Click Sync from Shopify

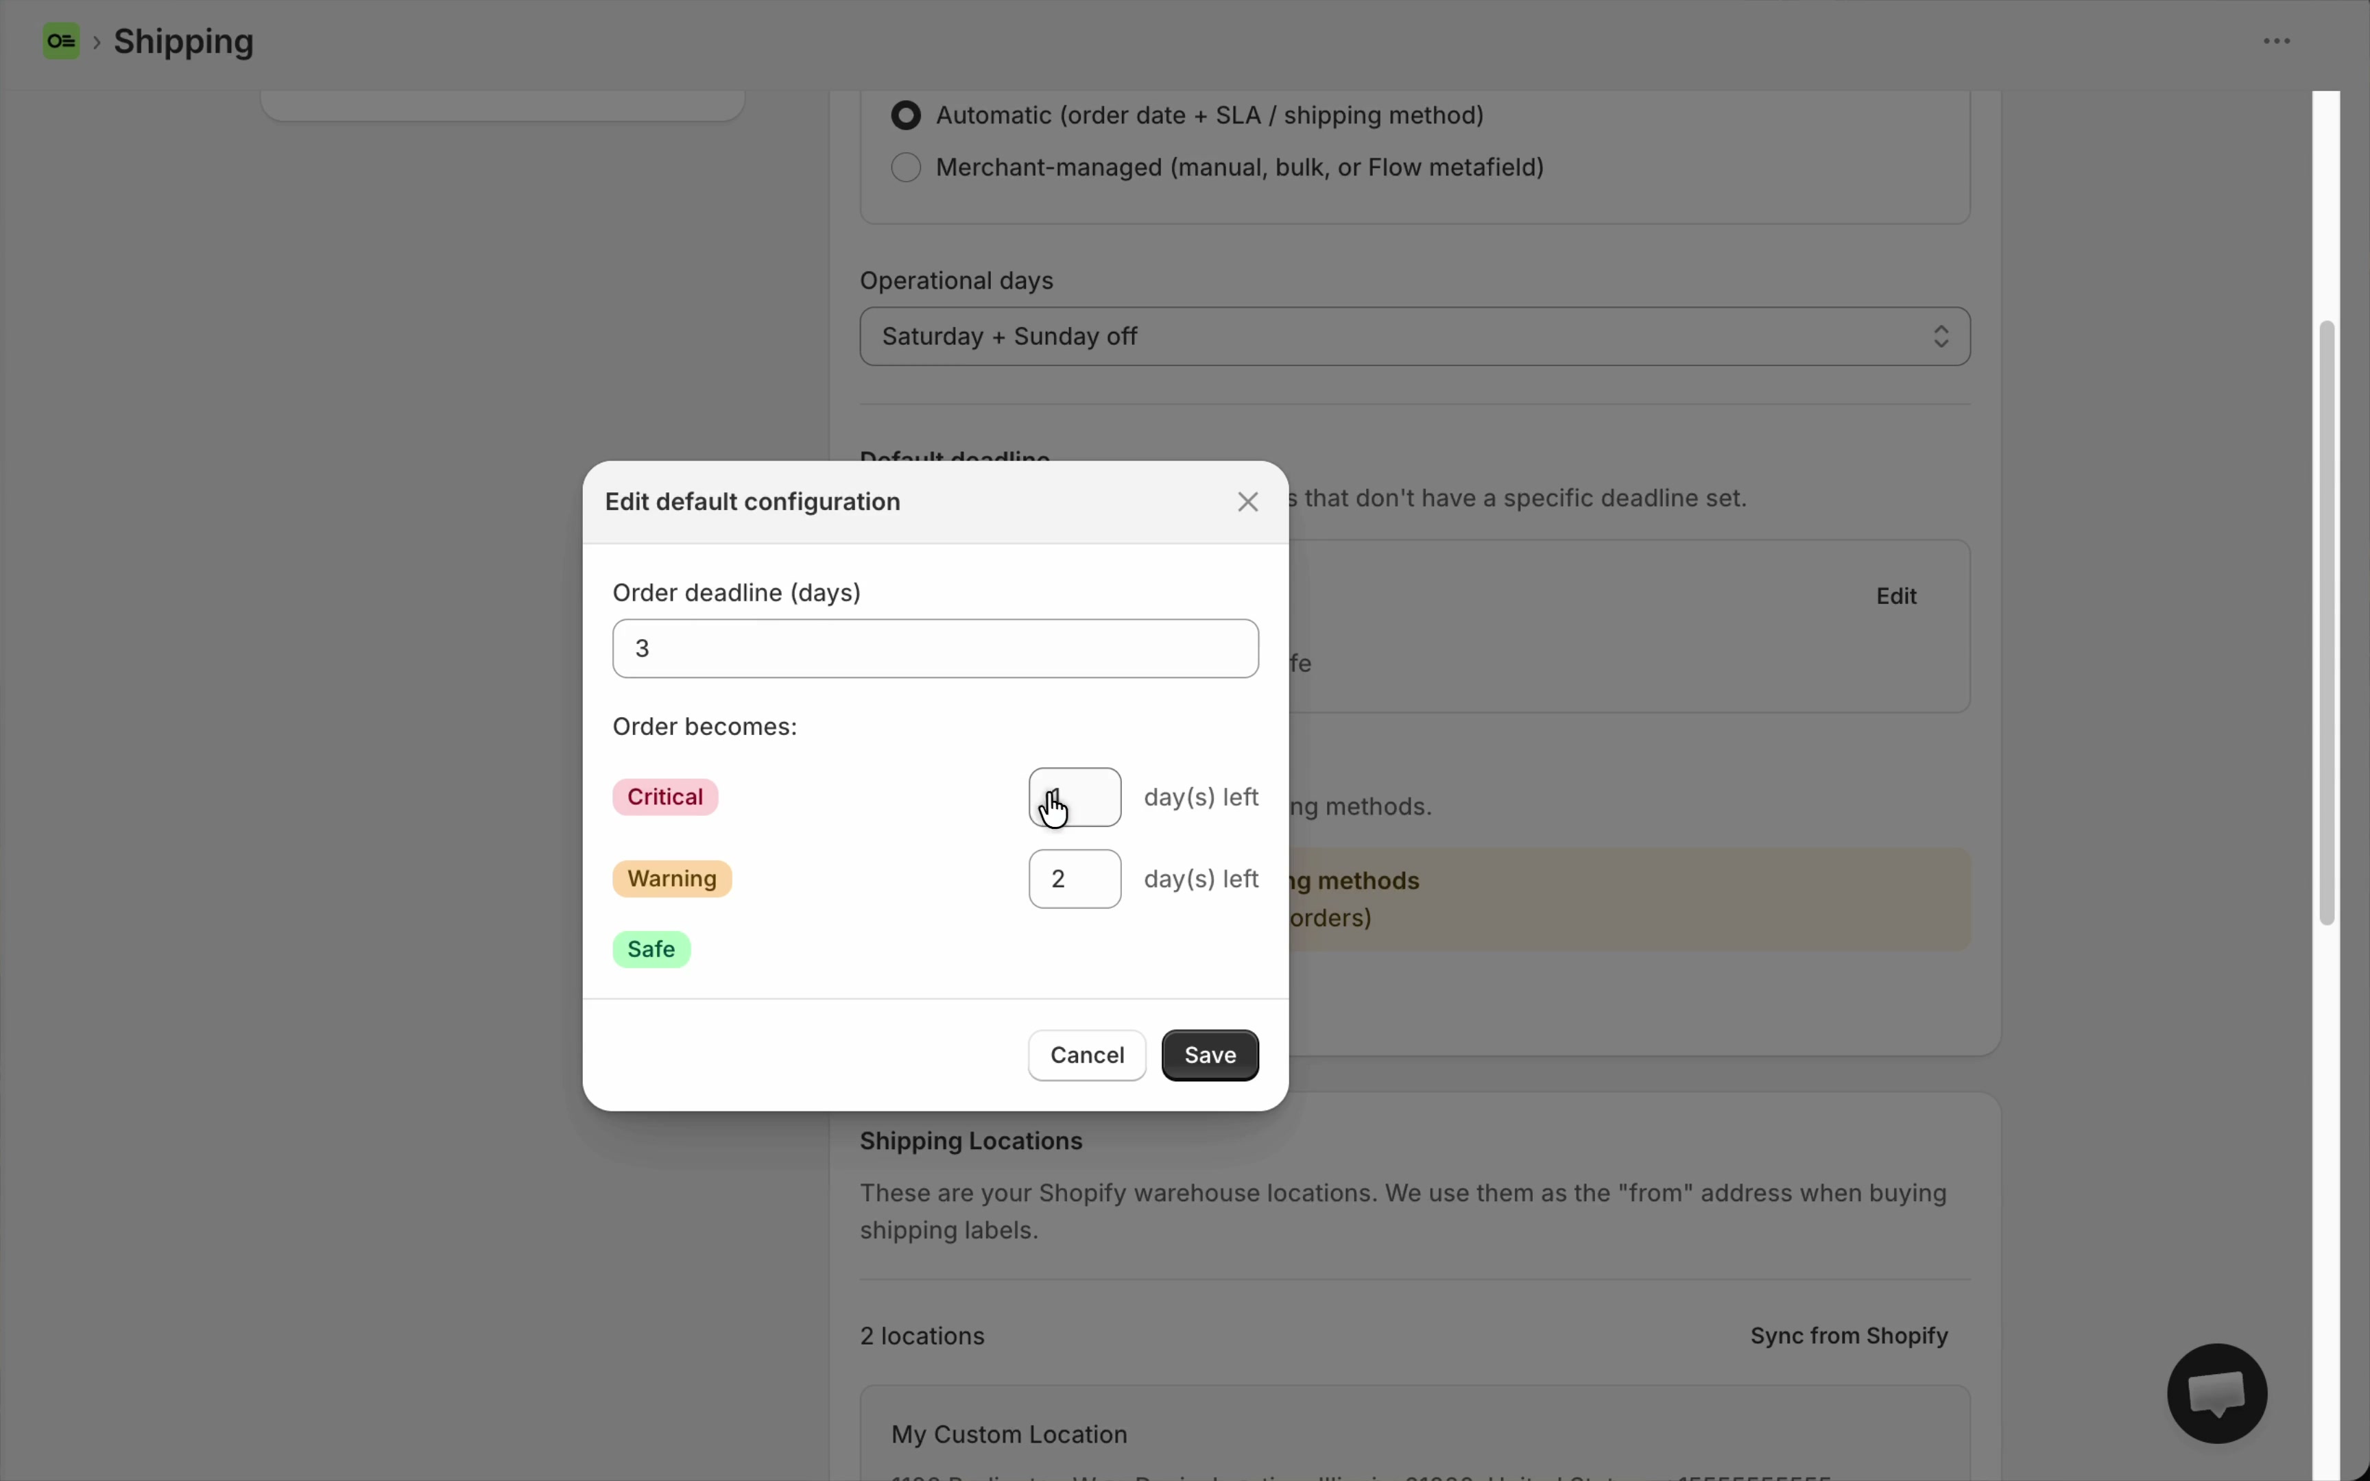click(x=1849, y=1336)
